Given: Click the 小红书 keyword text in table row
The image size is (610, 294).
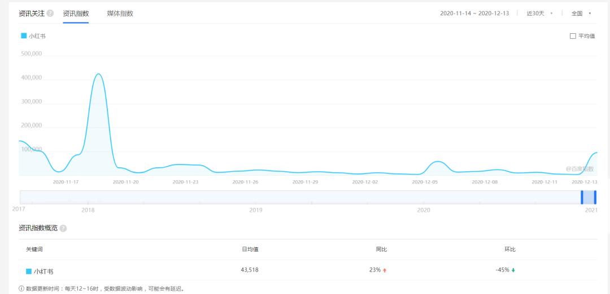Looking at the screenshot, I should 43,271.
